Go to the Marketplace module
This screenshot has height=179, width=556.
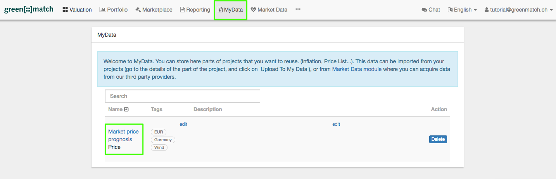pyautogui.click(x=154, y=10)
